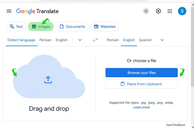Open the Google apps grid
Screen dimensions: 194x129
tap(170, 11)
